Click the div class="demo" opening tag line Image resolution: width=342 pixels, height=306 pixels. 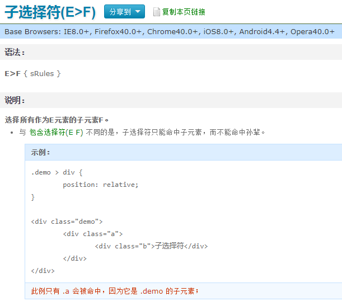(x=67, y=222)
